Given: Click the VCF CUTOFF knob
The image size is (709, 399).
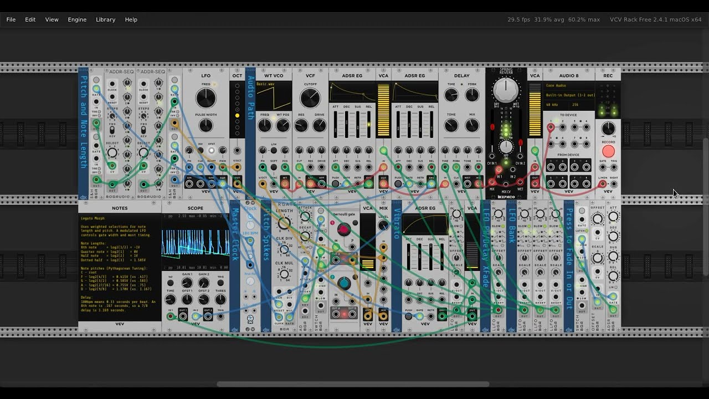Looking at the screenshot, I should pyautogui.click(x=310, y=98).
